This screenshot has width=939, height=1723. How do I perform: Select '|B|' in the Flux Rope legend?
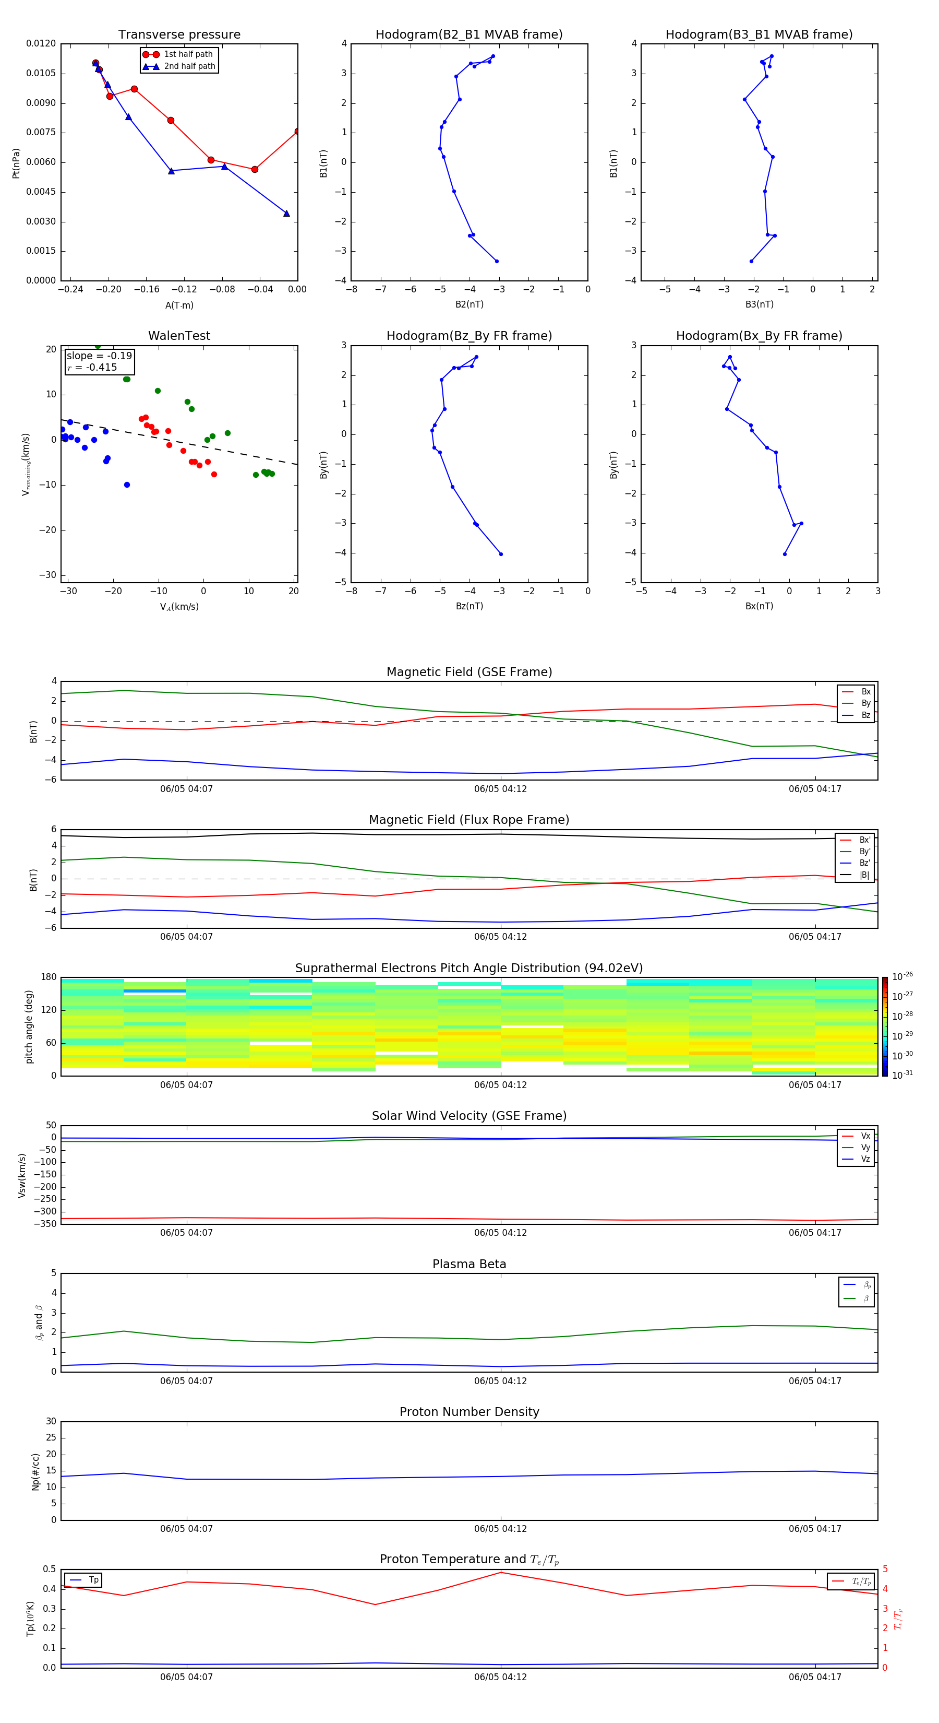click(x=856, y=875)
